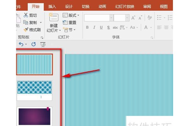Start slideshow from beginning icon

pyautogui.click(x=43, y=44)
